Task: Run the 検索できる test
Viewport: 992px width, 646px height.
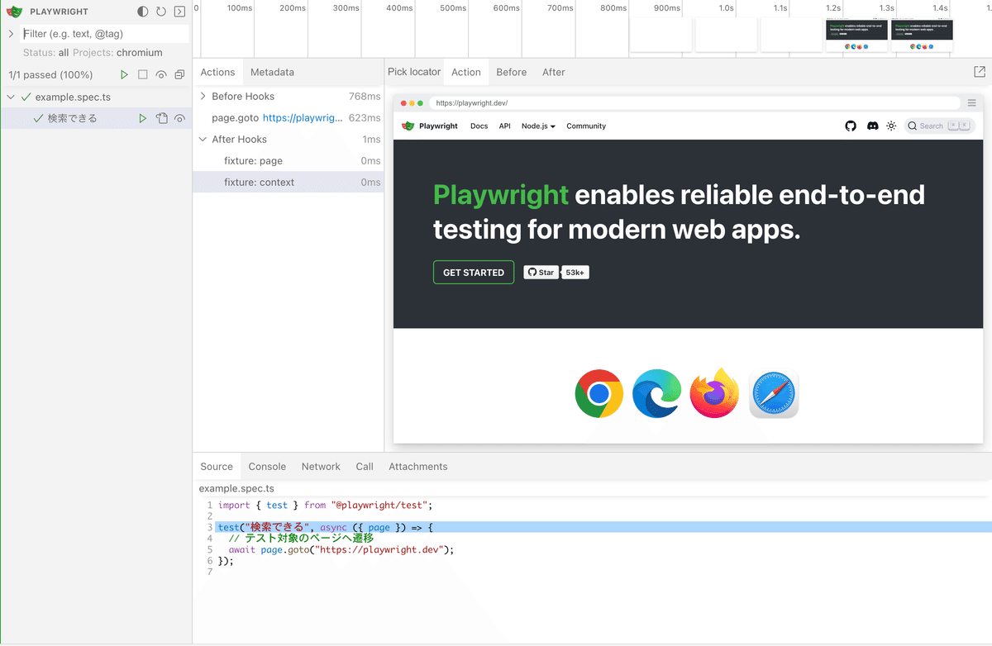Action: (x=143, y=118)
